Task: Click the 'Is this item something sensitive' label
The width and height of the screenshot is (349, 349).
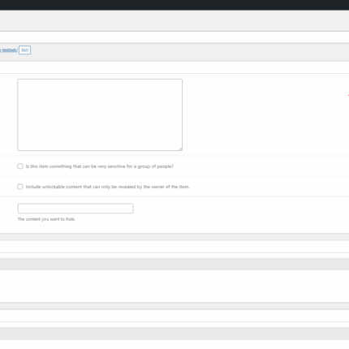Action: [x=100, y=166]
